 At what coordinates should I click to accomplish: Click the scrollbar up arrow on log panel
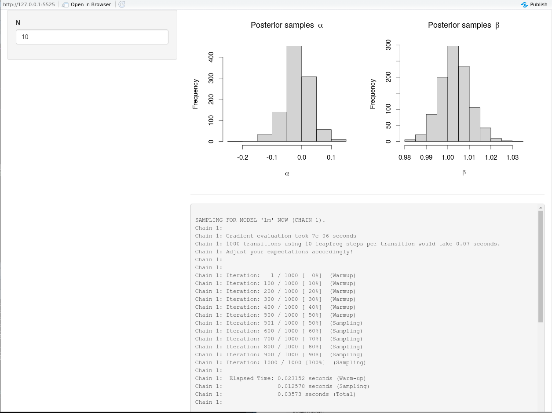pos(541,207)
